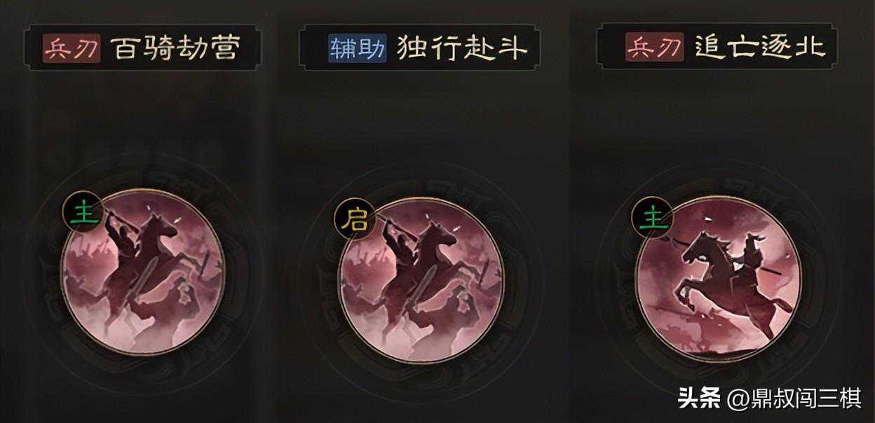Screen dimensions: 875x423
Task: Click the green 主 badge on 百骑劫营
Action: (83, 211)
